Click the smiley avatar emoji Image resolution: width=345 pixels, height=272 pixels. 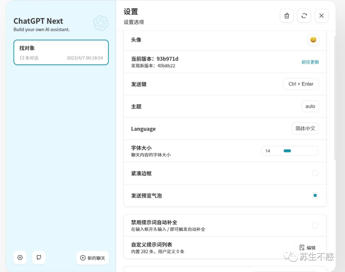tap(313, 40)
